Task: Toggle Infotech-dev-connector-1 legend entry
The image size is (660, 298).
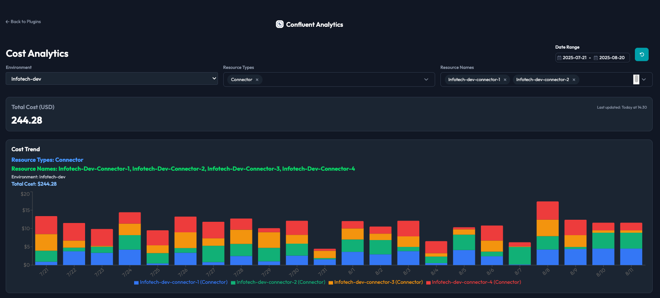Action: click(181, 282)
